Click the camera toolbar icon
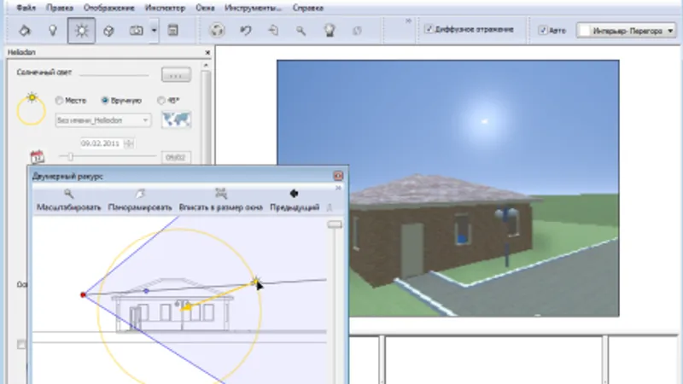The image size is (683, 384). (136, 31)
